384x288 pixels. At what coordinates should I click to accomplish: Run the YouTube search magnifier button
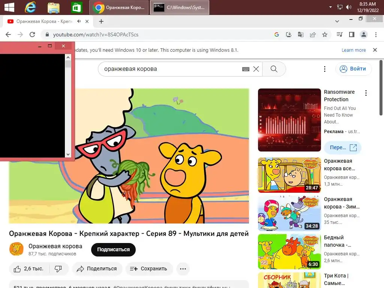(x=274, y=69)
